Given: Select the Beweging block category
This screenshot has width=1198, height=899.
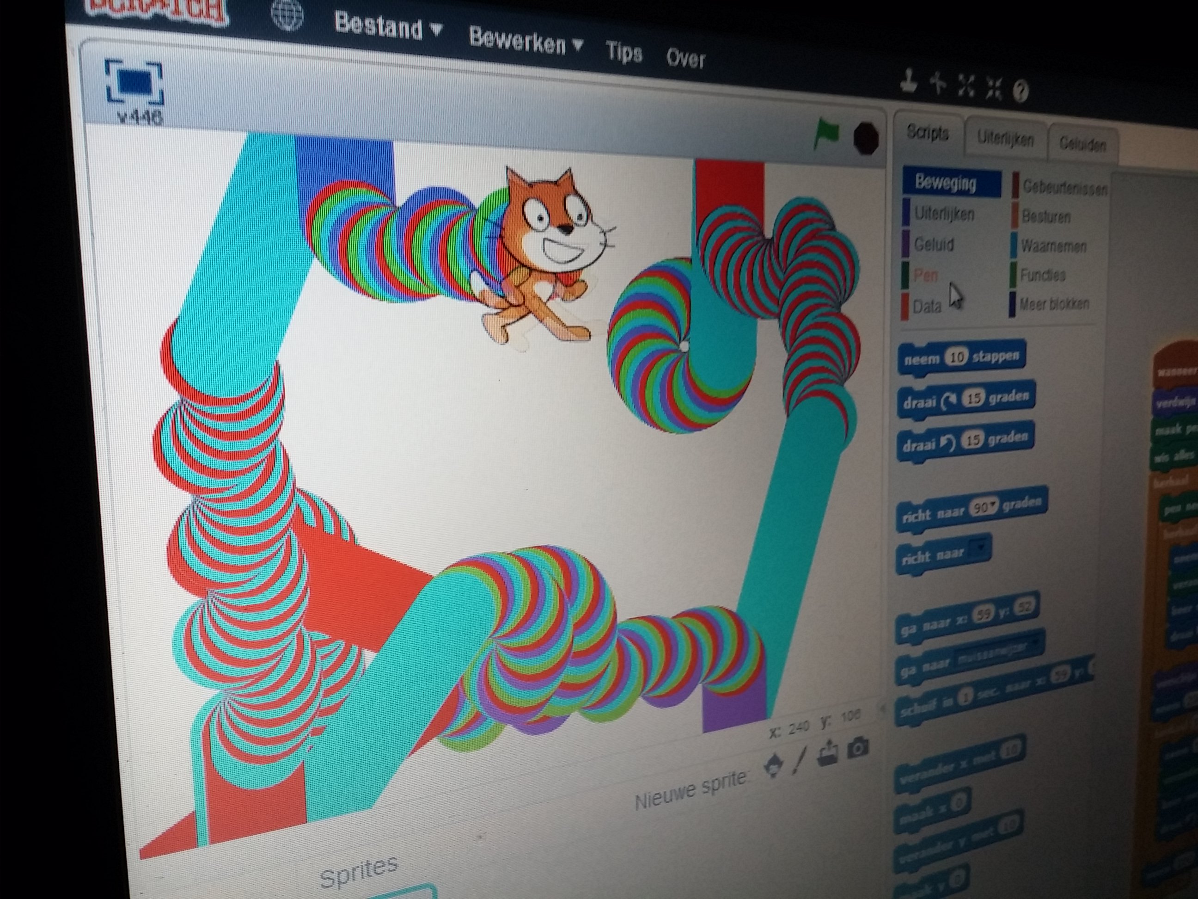Looking at the screenshot, I should click(x=952, y=183).
